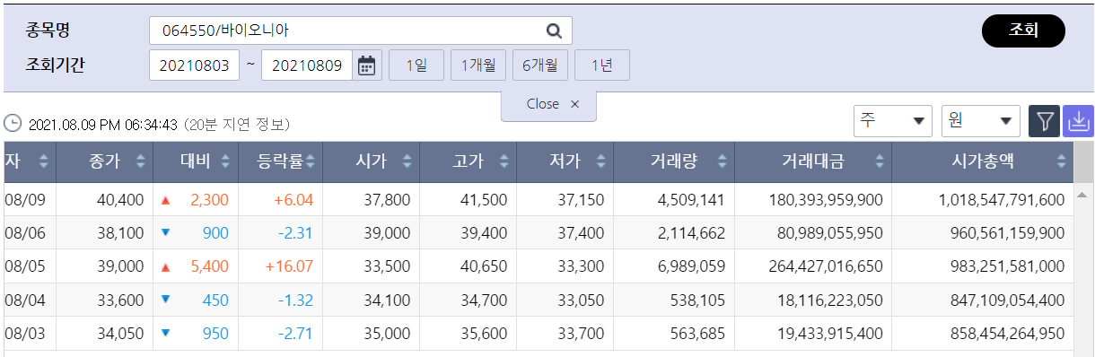Select the 1년 period button
The image size is (1095, 357).
[x=602, y=65]
